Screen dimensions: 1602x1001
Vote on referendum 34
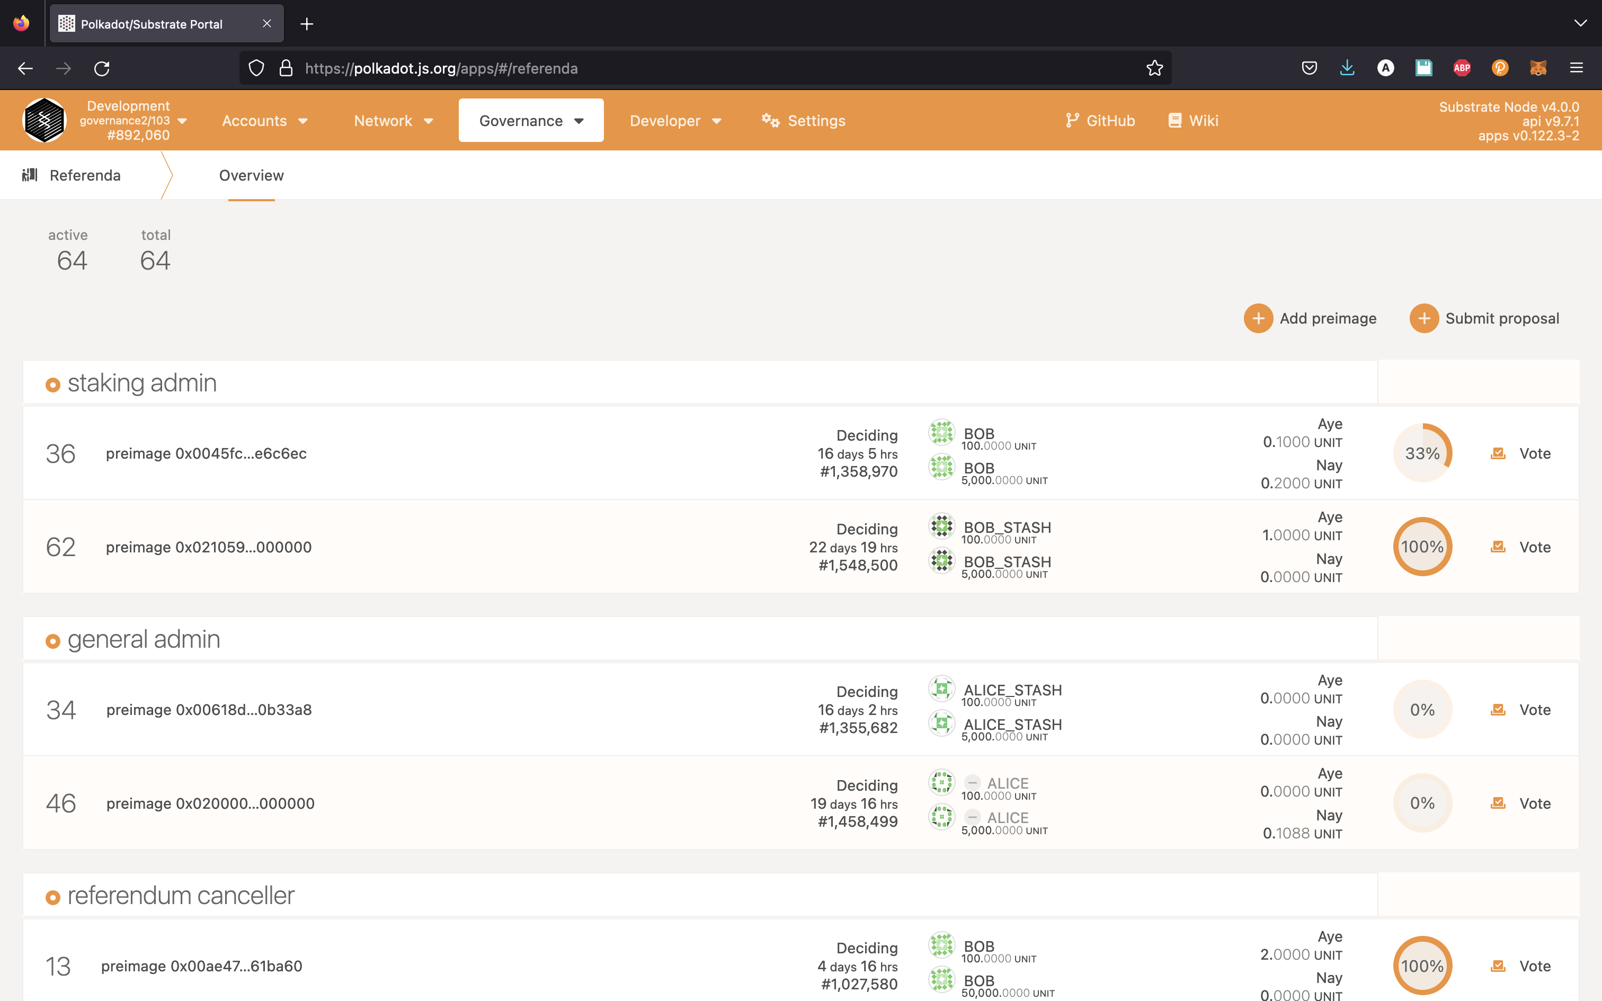[1520, 710]
